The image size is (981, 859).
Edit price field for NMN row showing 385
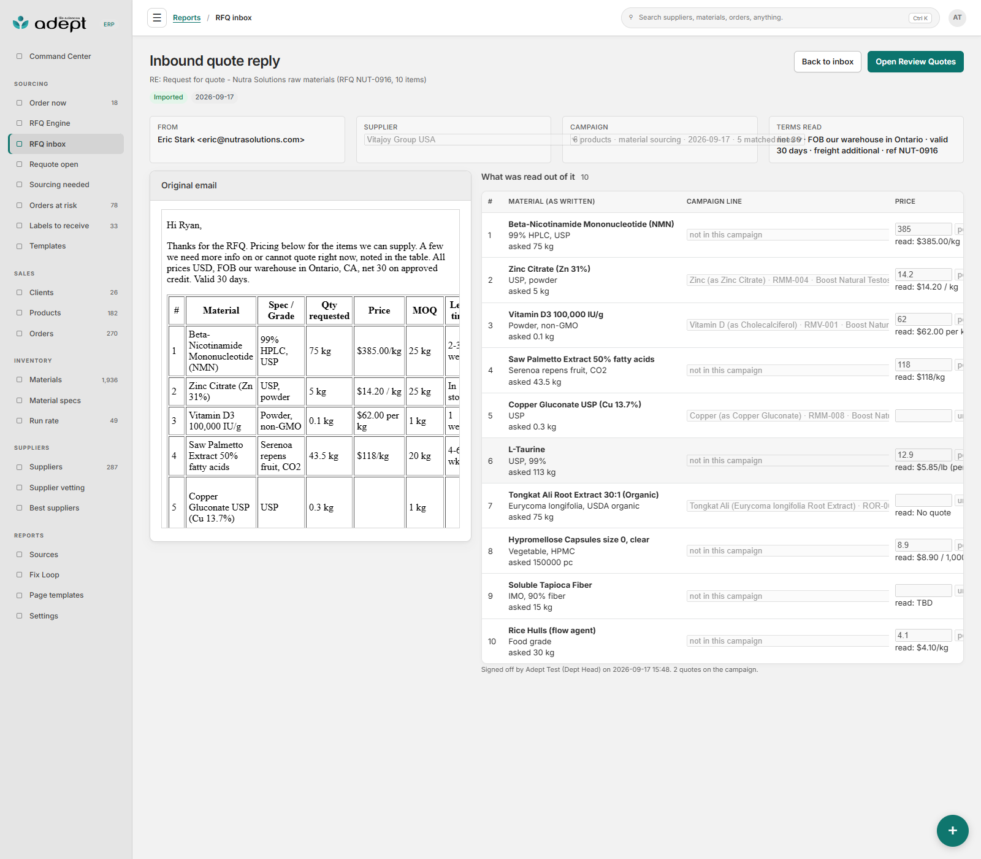[923, 229]
